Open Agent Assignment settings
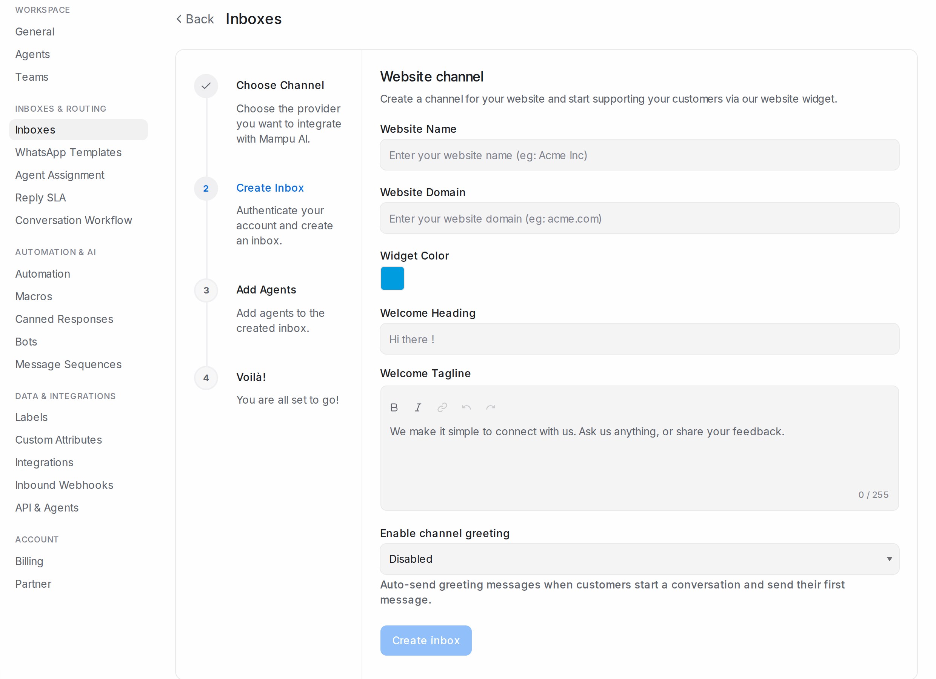 (60, 175)
